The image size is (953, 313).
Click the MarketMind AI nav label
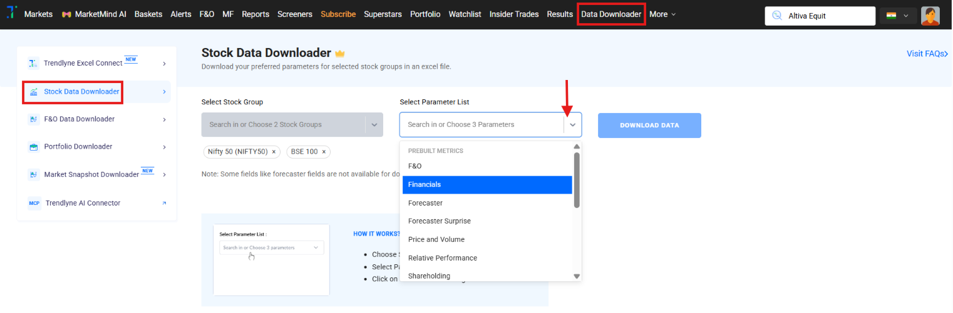(x=100, y=14)
